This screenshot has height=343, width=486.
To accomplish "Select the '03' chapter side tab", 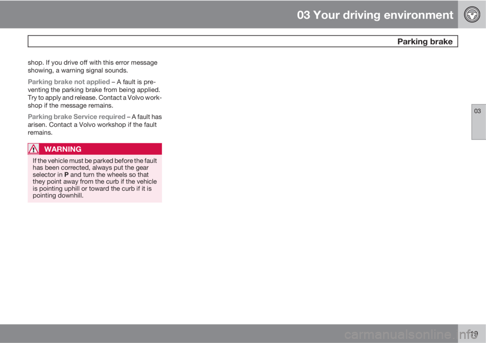I will click(x=478, y=122).
